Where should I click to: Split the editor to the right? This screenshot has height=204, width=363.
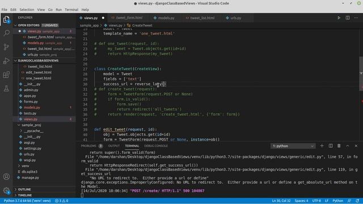(348, 18)
